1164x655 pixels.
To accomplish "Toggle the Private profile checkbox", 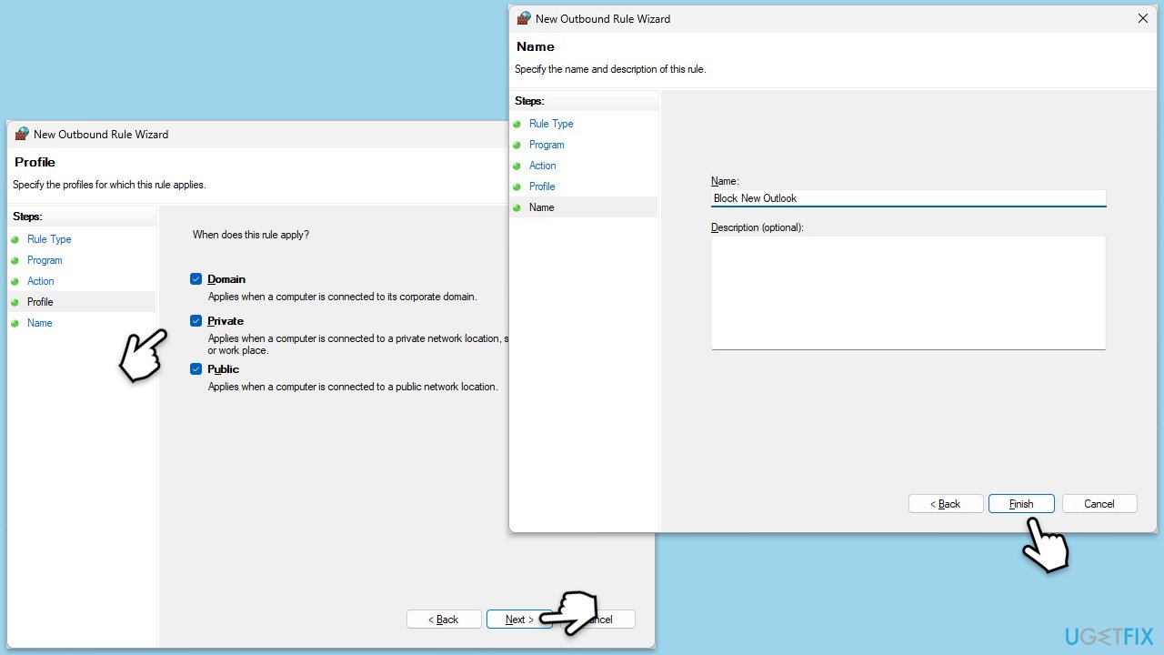I will click(x=196, y=321).
